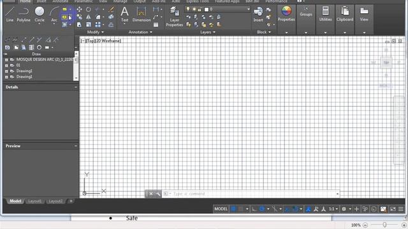Select the Polyline tool
Viewport: 408px width, 229px height.
[x=24, y=14]
